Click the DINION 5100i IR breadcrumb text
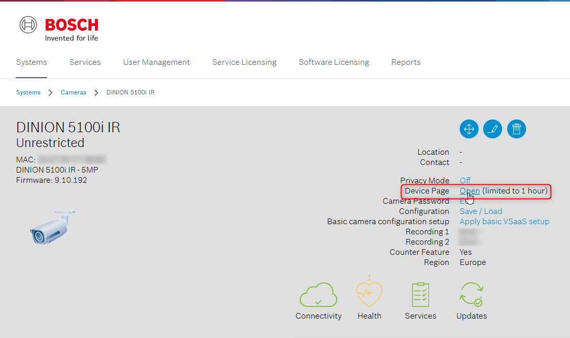This screenshot has height=338, width=570. coord(131,92)
